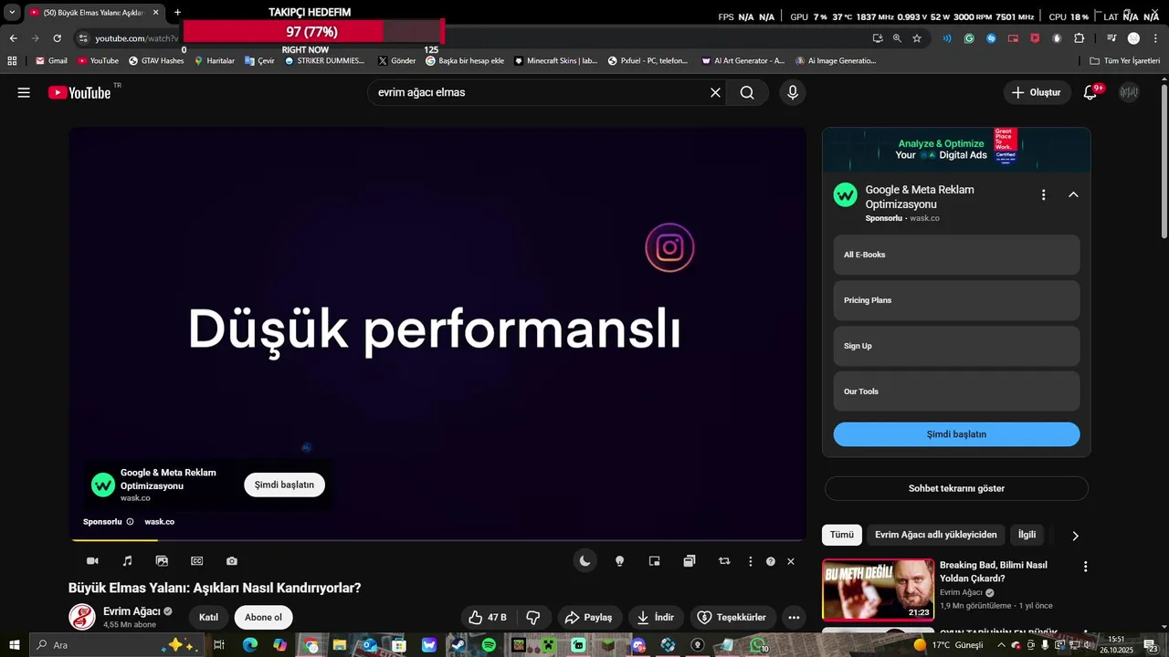Dislike the video
Image resolution: width=1169 pixels, height=657 pixels.
(533, 618)
